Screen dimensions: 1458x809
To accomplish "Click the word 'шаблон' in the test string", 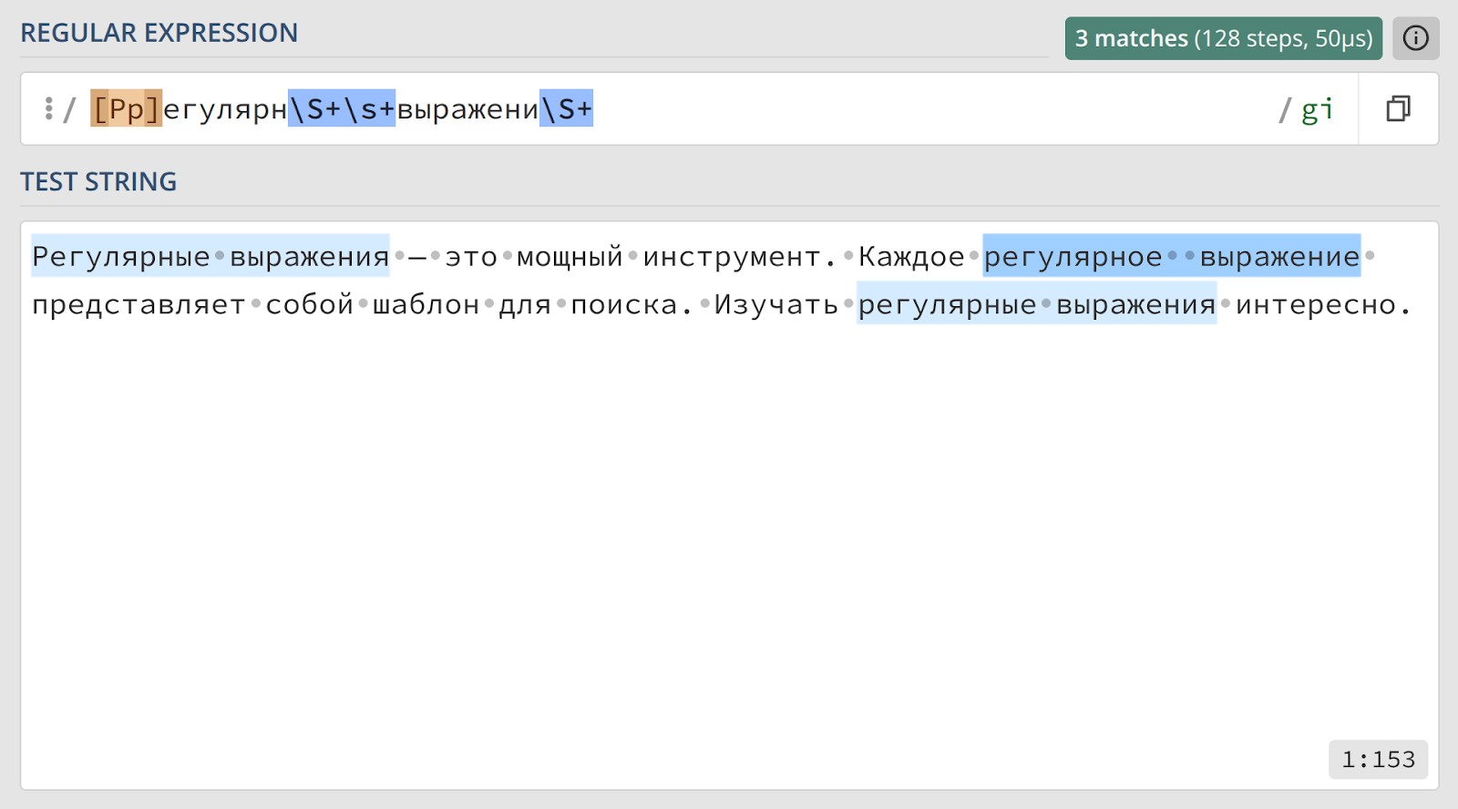I will pyautogui.click(x=426, y=304).
